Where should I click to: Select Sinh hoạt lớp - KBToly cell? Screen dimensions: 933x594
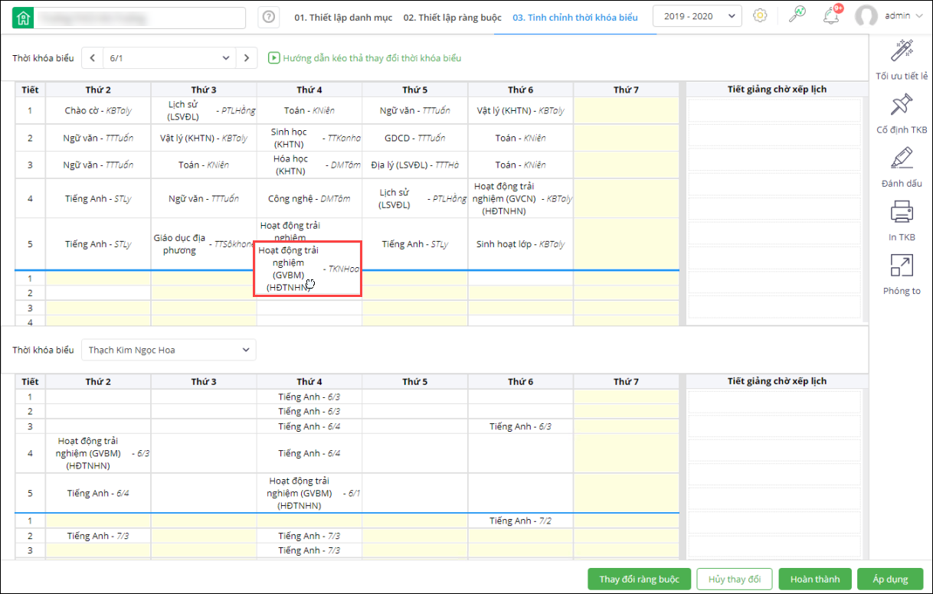point(521,244)
